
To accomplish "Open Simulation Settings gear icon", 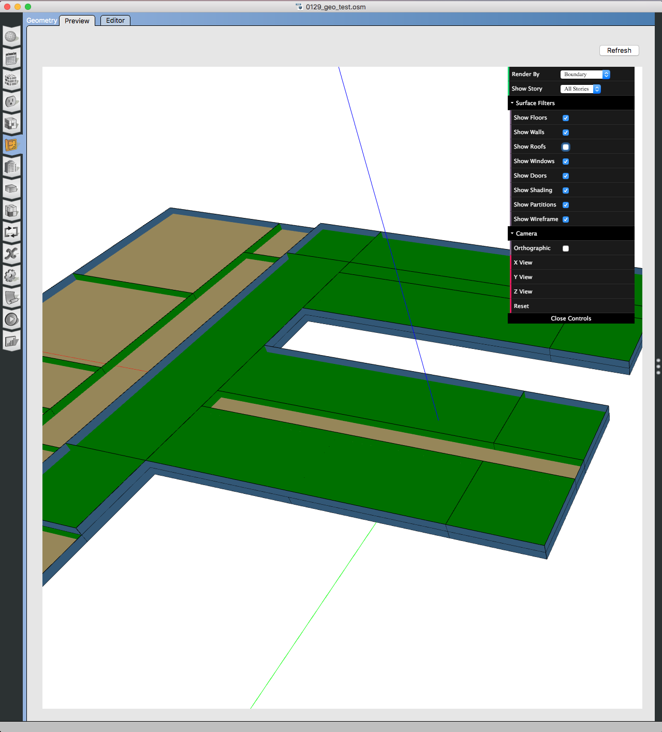I will point(11,276).
